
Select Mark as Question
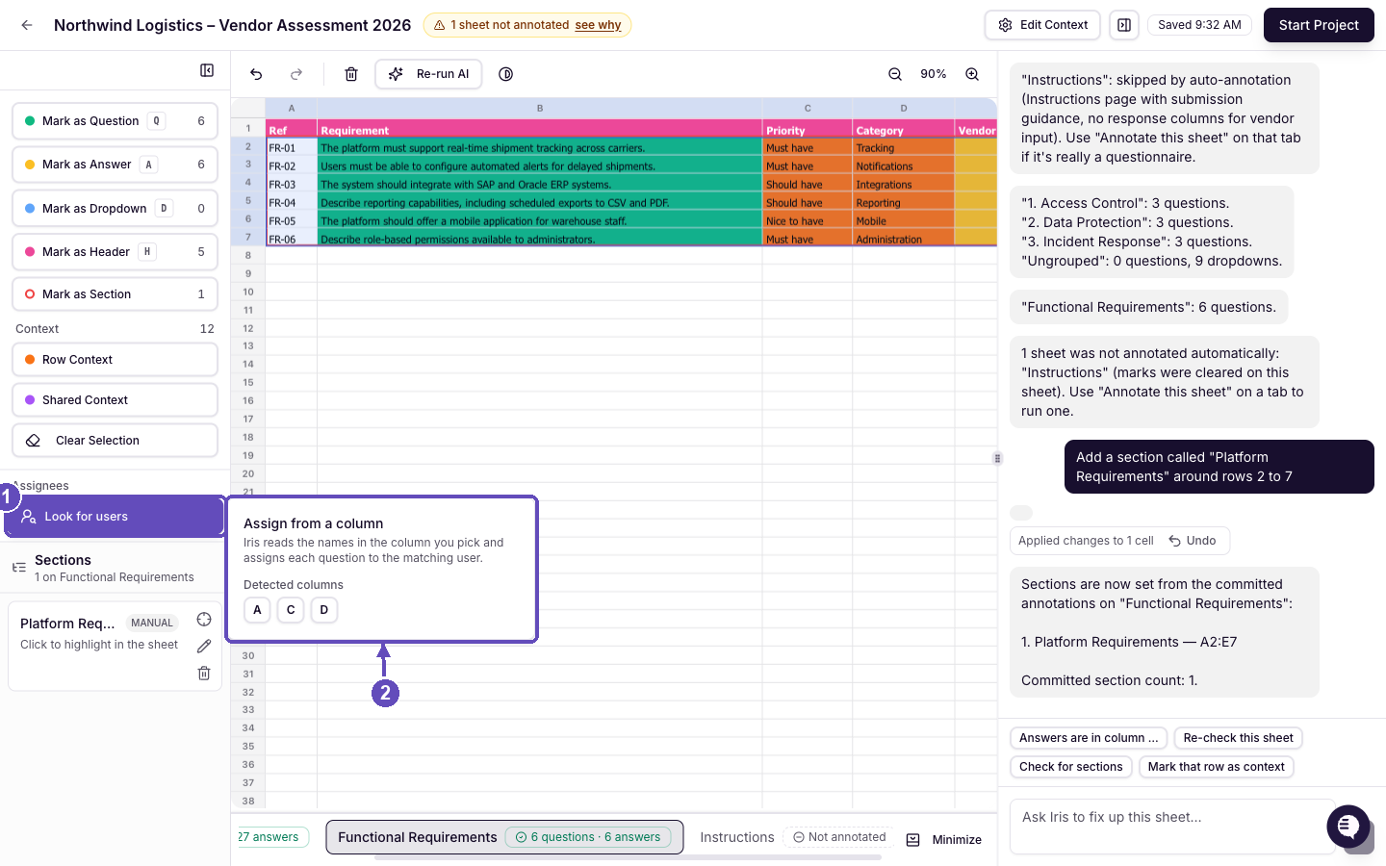(115, 121)
